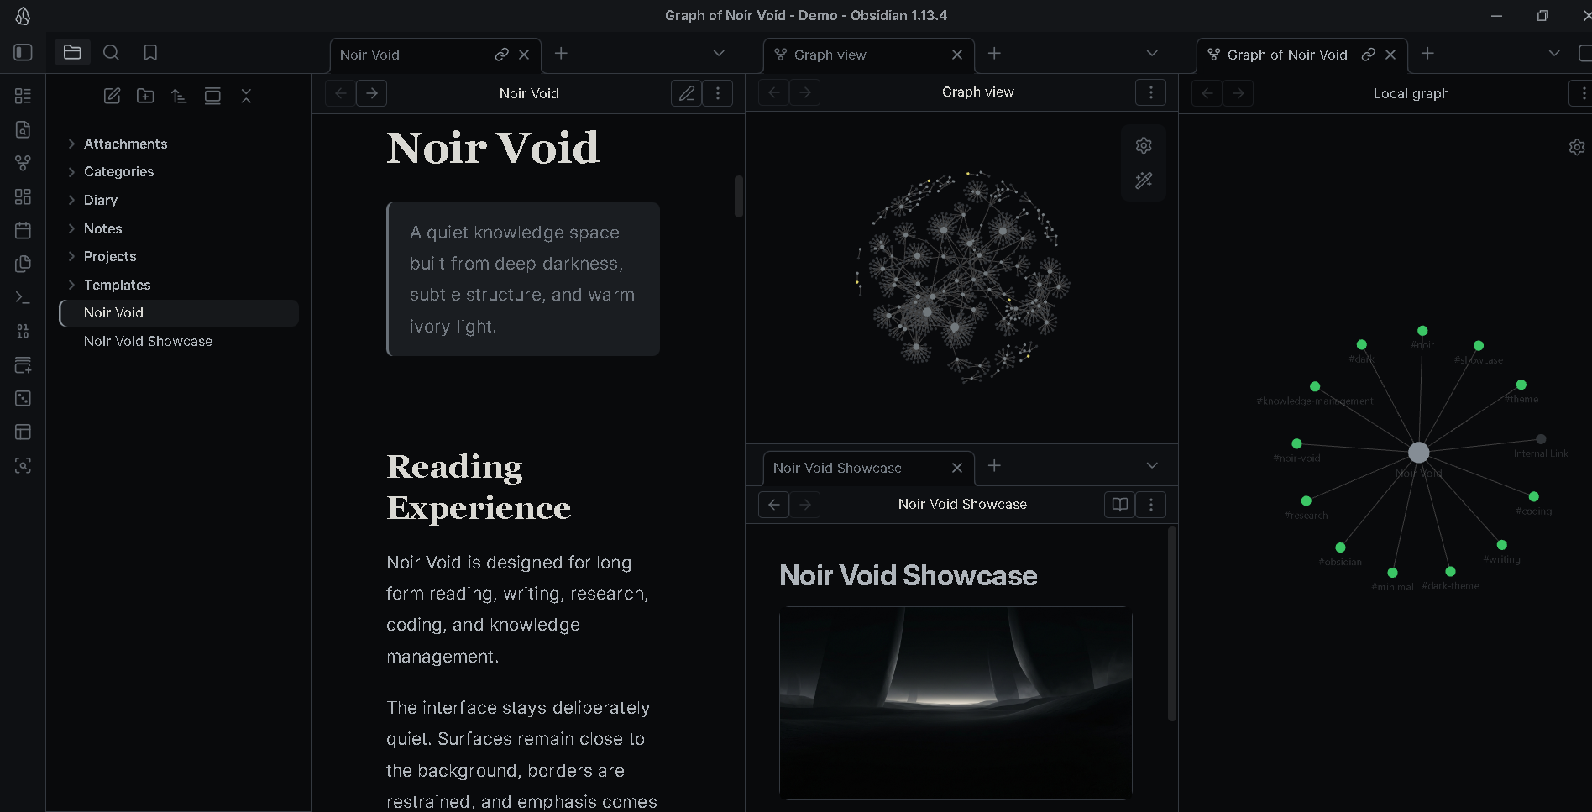This screenshot has height=812, width=1592.
Task: Toggle reading view for Noir Void Showcase
Action: coord(1119,505)
